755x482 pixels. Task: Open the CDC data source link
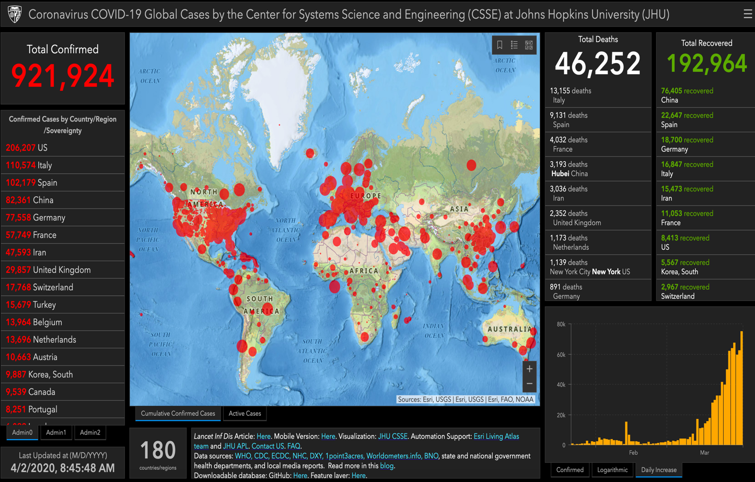point(261,456)
